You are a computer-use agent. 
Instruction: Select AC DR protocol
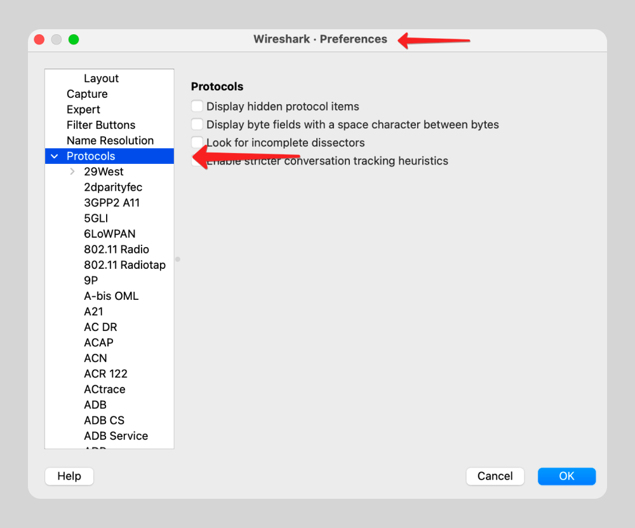pyautogui.click(x=100, y=327)
